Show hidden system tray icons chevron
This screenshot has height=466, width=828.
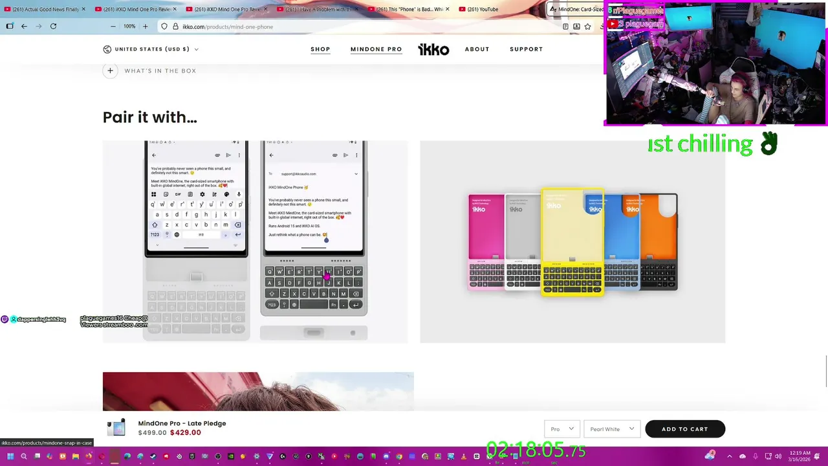(x=730, y=456)
